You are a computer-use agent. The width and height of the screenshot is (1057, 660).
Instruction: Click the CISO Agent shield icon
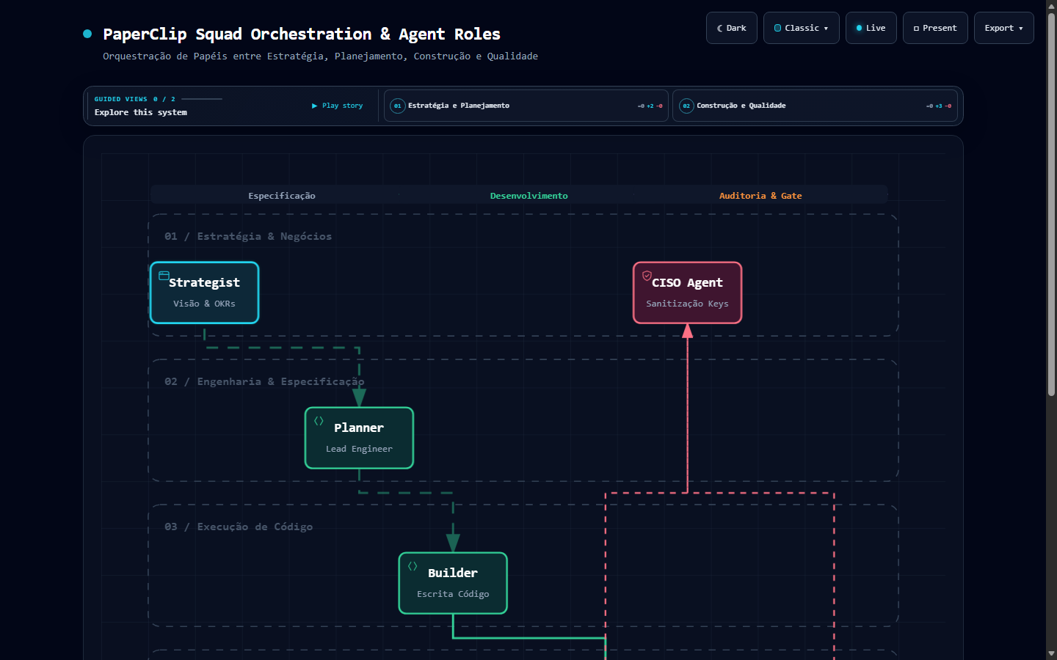click(x=647, y=276)
